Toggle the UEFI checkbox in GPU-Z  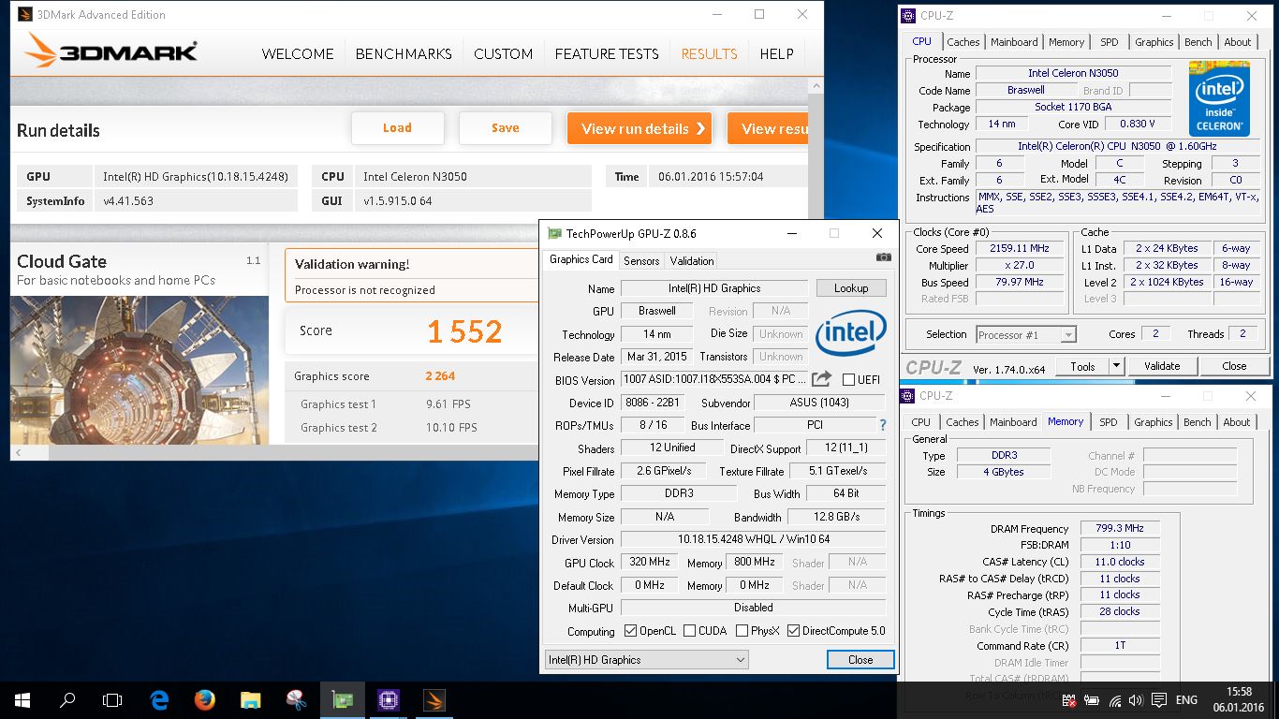click(x=848, y=379)
